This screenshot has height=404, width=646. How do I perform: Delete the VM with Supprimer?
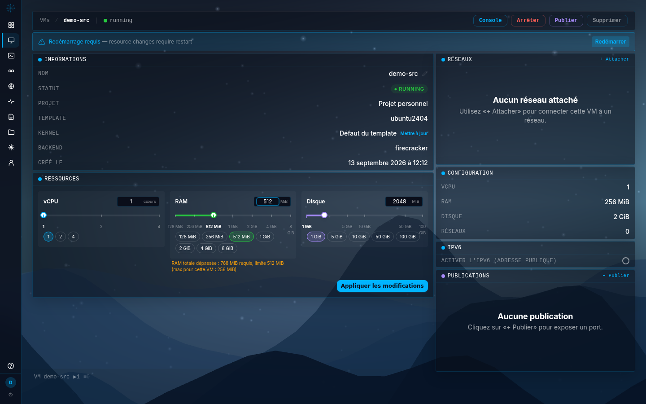(x=607, y=21)
